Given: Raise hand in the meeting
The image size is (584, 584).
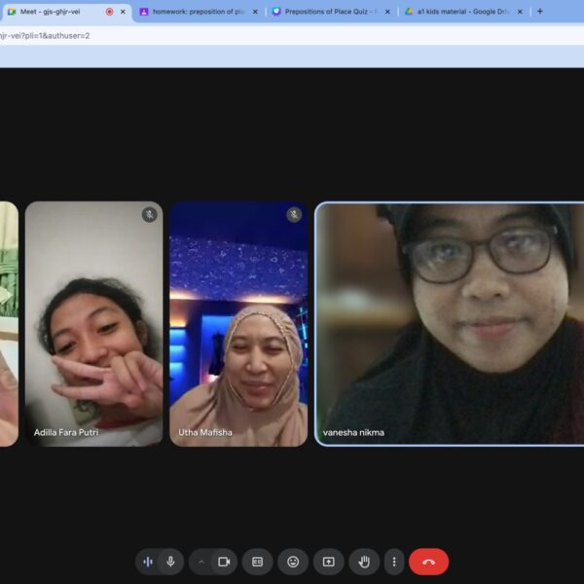Looking at the screenshot, I should coord(364,562).
